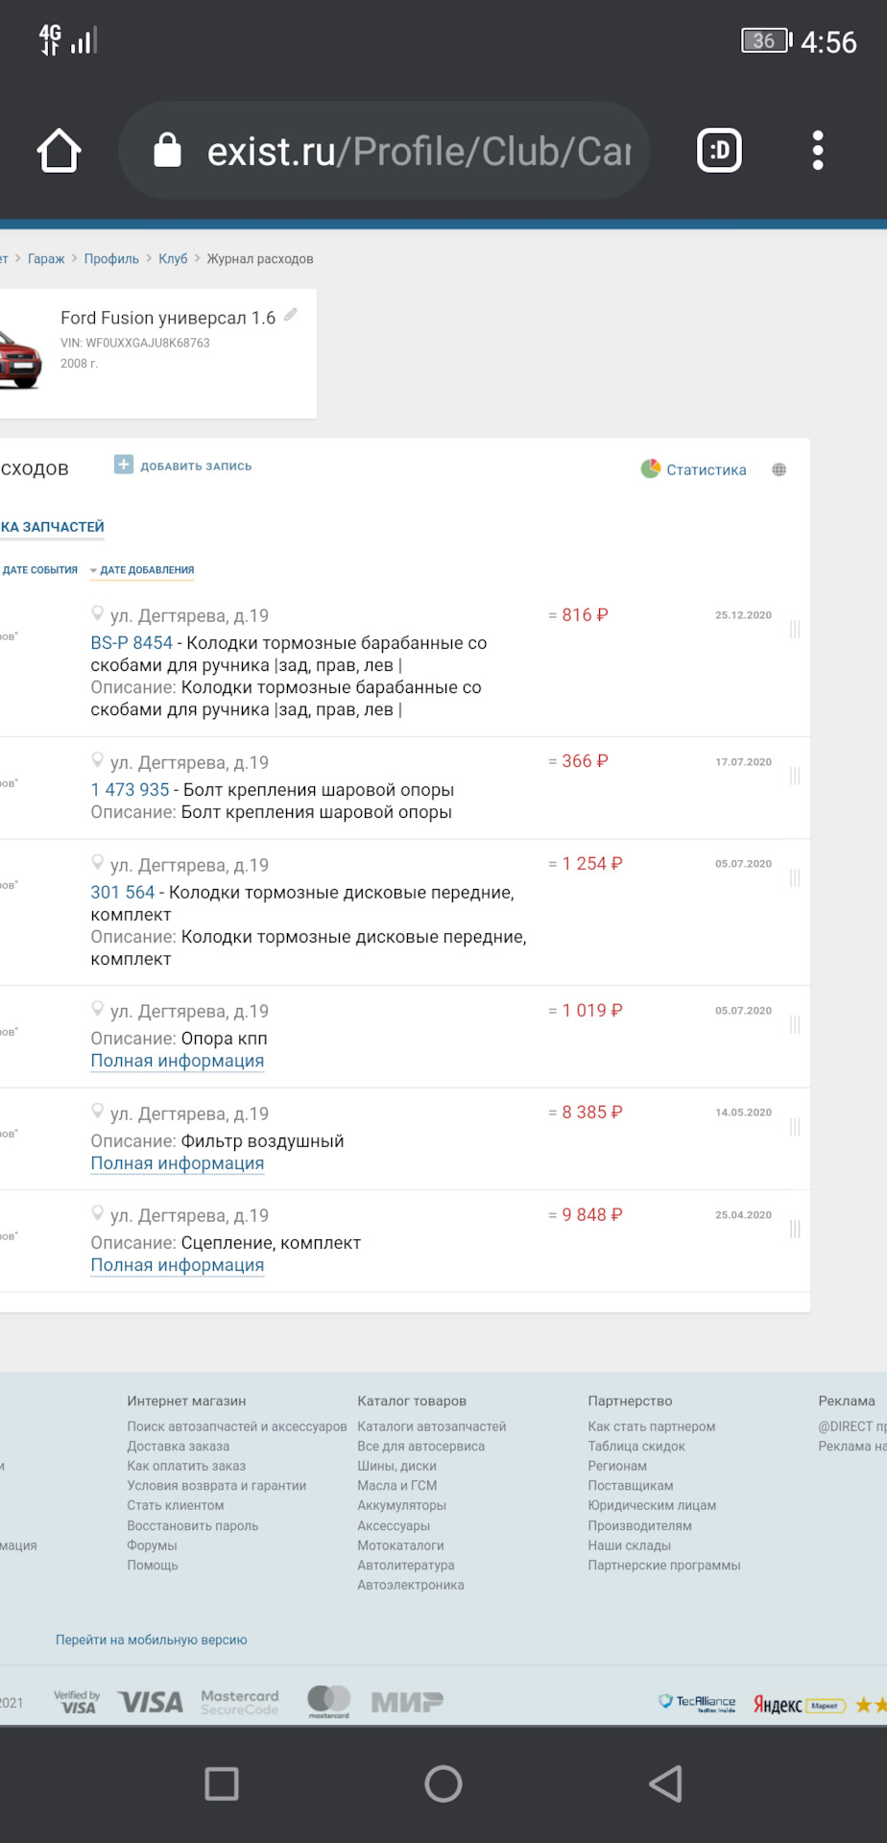Tap the home icon in the browser toolbar
The width and height of the screenshot is (887, 1843).
[59, 150]
